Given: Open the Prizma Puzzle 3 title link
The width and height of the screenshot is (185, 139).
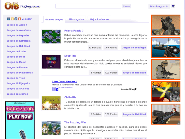Looking at the screenshot, I should [x=74, y=31].
